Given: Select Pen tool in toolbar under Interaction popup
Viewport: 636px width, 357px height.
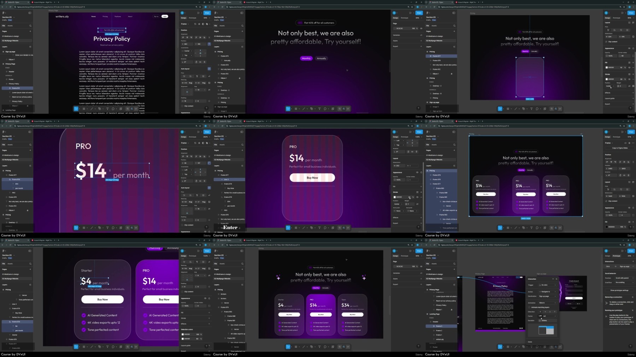Looking at the screenshot, I should (523, 347).
